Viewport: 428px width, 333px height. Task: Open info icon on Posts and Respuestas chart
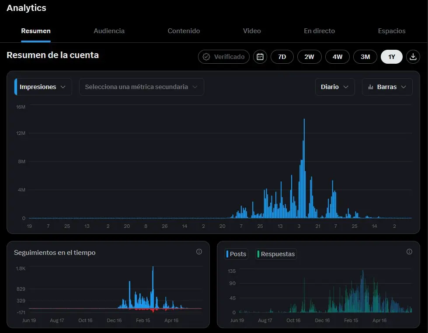click(409, 251)
